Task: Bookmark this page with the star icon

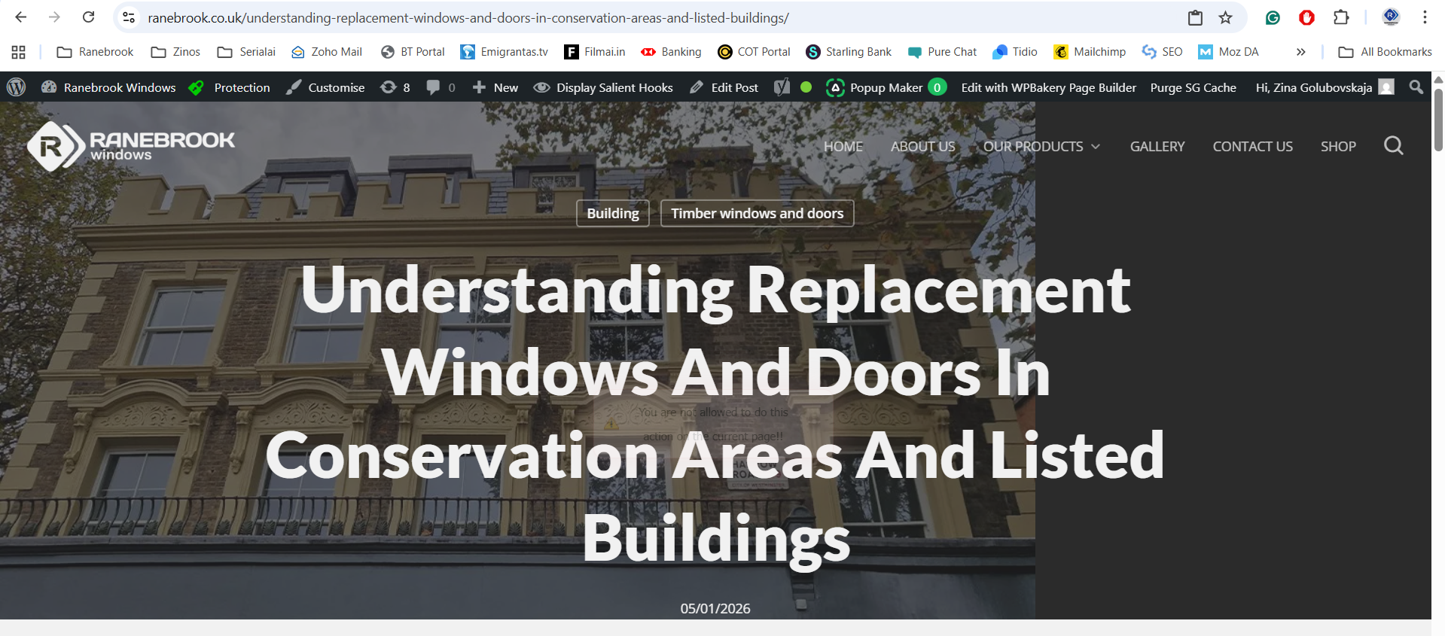Action: 1226,17
